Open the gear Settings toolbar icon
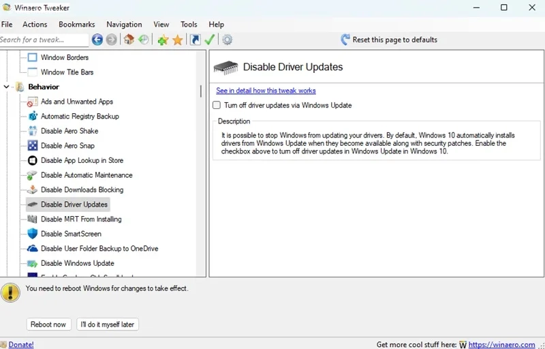Image resolution: width=545 pixels, height=349 pixels. 228,40
